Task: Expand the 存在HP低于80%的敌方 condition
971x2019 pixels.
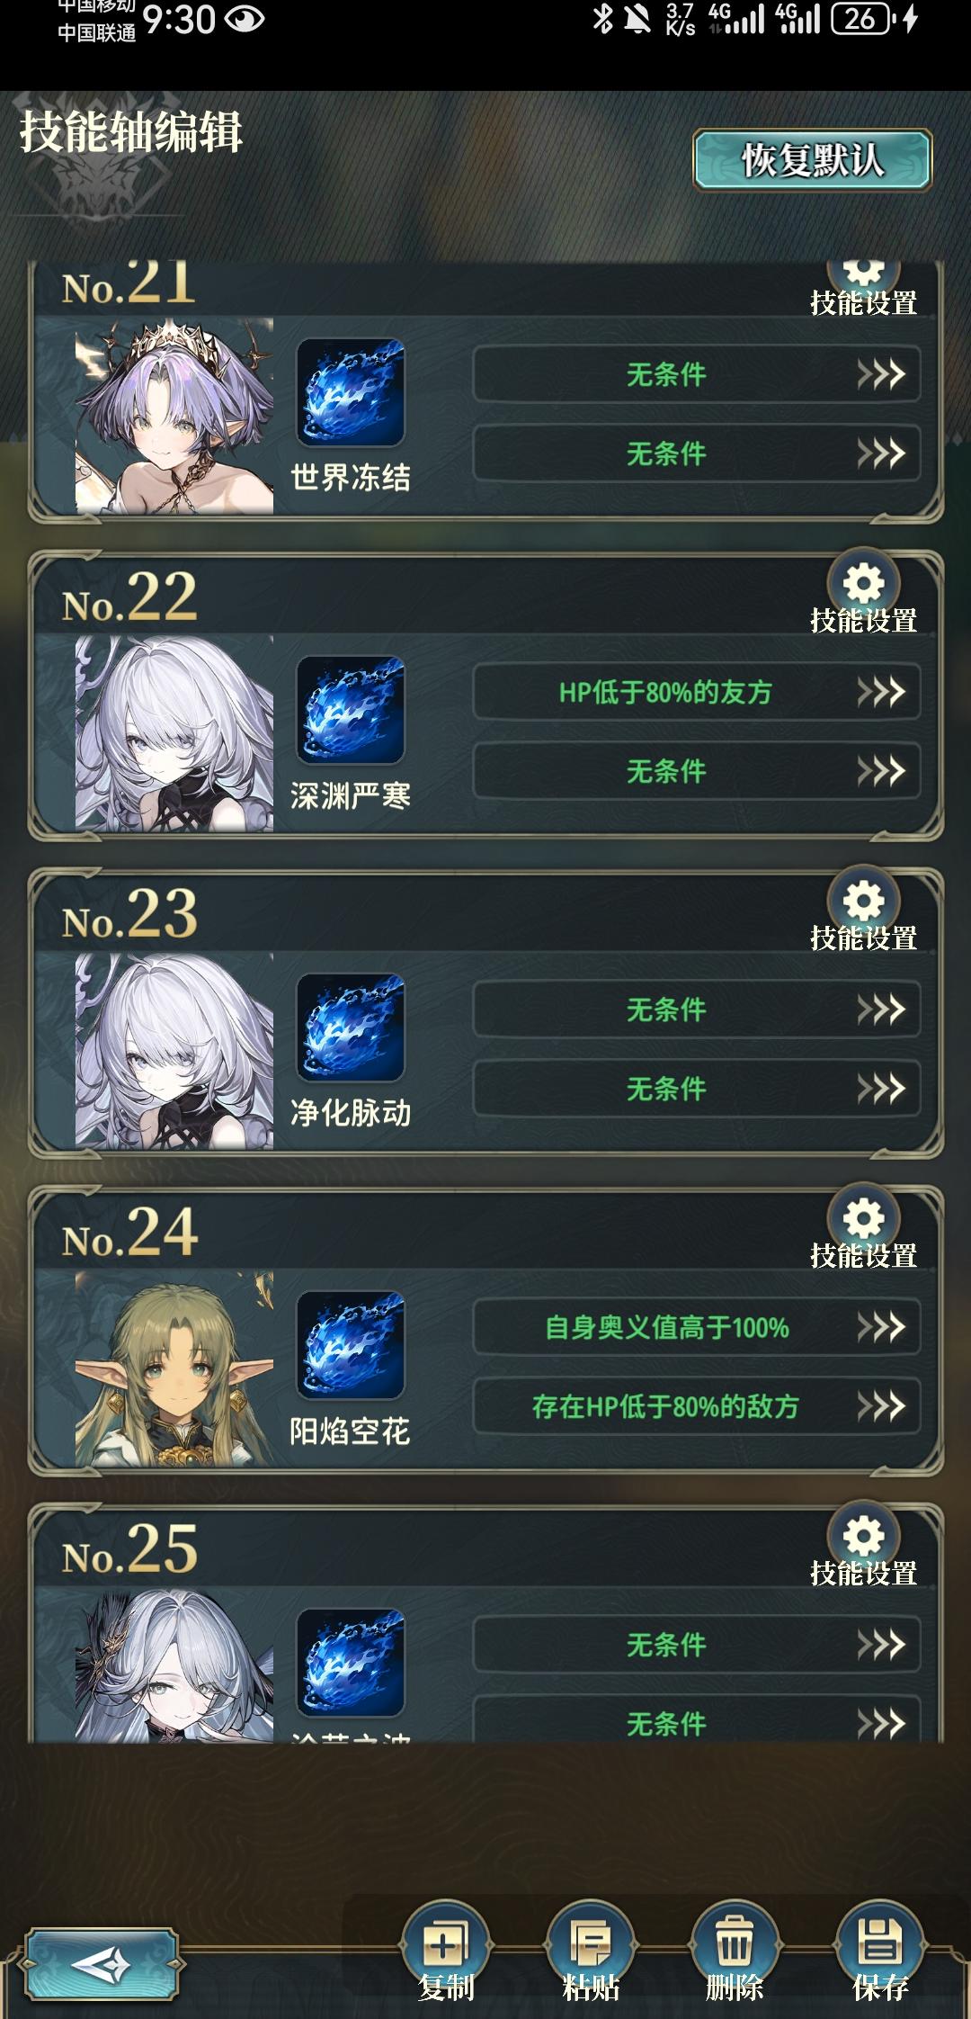Action: [x=697, y=1406]
